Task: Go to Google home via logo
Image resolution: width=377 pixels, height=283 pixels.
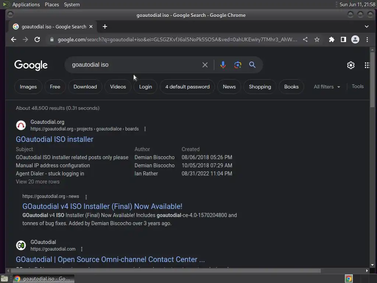Action: tap(31, 65)
